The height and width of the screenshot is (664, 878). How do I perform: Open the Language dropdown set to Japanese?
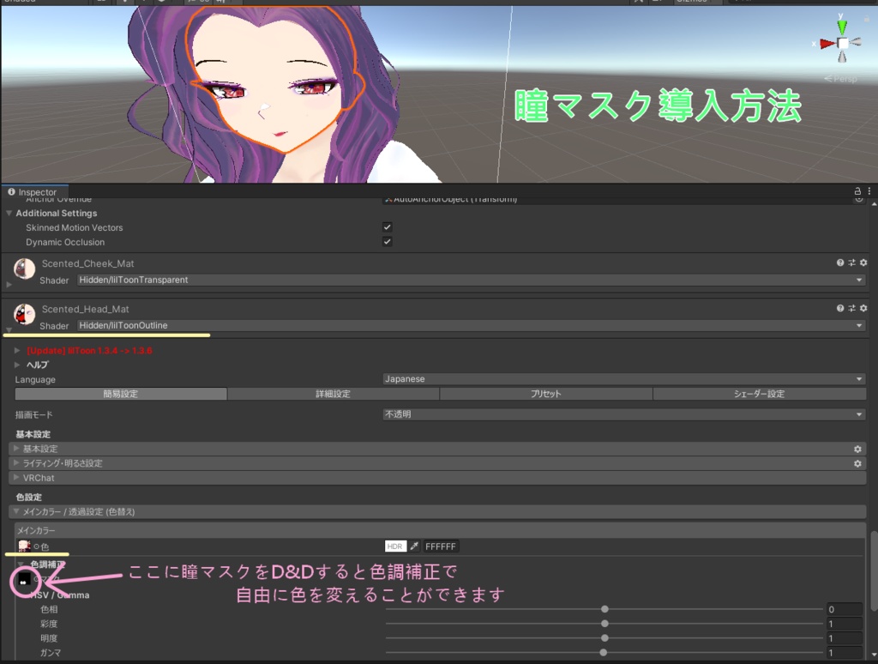click(x=621, y=378)
